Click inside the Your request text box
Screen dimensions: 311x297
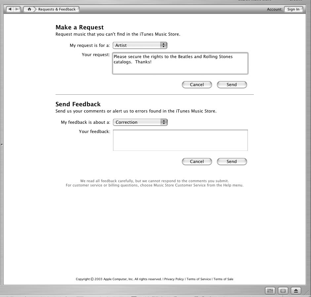click(180, 63)
